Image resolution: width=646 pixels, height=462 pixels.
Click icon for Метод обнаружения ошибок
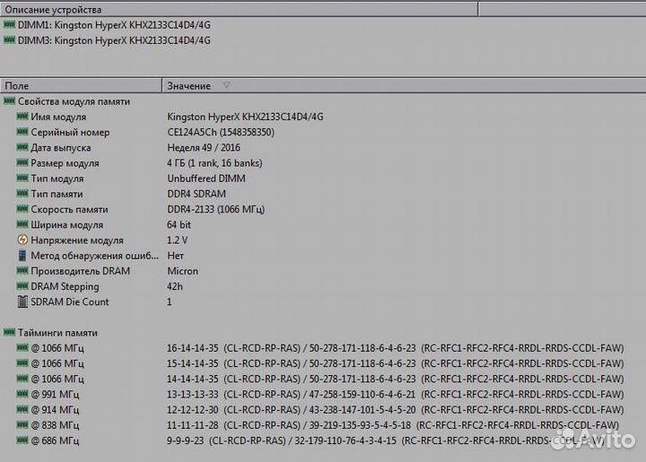(22, 256)
